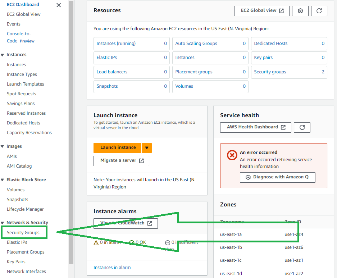Collapse the Images sidebar section

3,146
